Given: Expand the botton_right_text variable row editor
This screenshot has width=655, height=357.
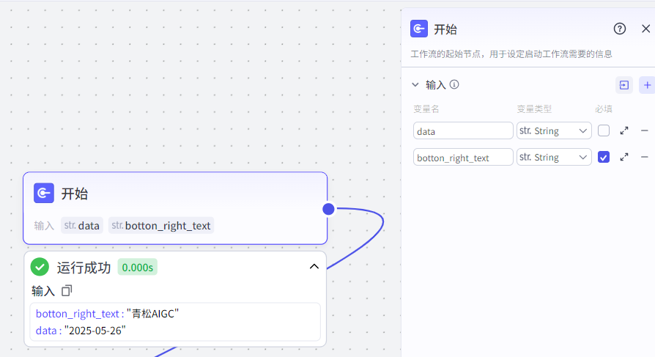Looking at the screenshot, I should click(624, 157).
